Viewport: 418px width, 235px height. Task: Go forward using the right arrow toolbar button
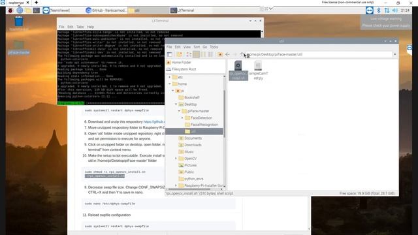235,54
